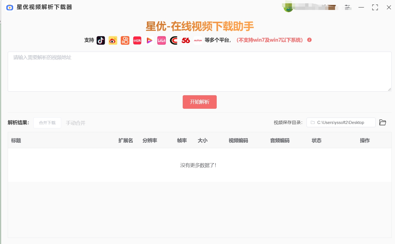395x244 pixels.
Task: Click the Weibo platform icon
Action: [x=113, y=40]
